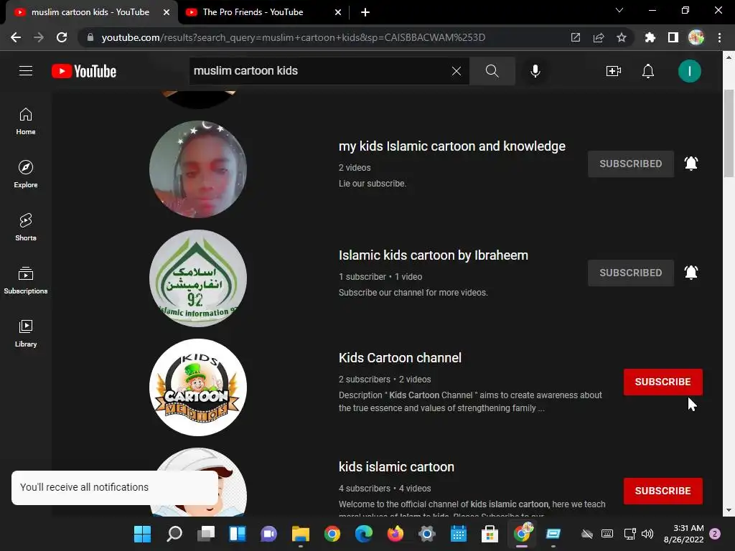Open the YouTube guide hamburger menu
The image size is (735, 551).
click(26, 71)
